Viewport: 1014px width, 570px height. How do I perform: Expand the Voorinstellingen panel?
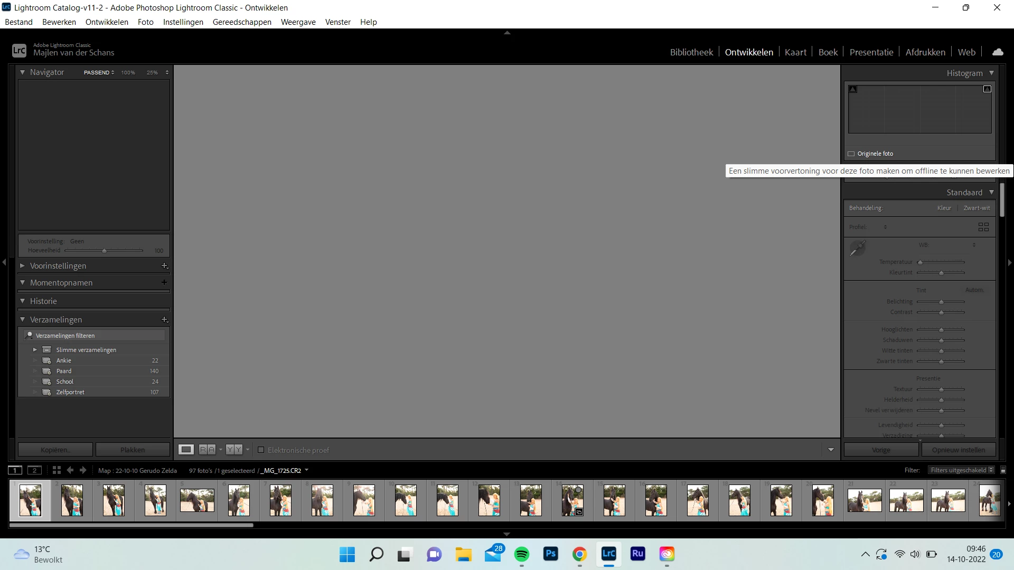(x=22, y=266)
